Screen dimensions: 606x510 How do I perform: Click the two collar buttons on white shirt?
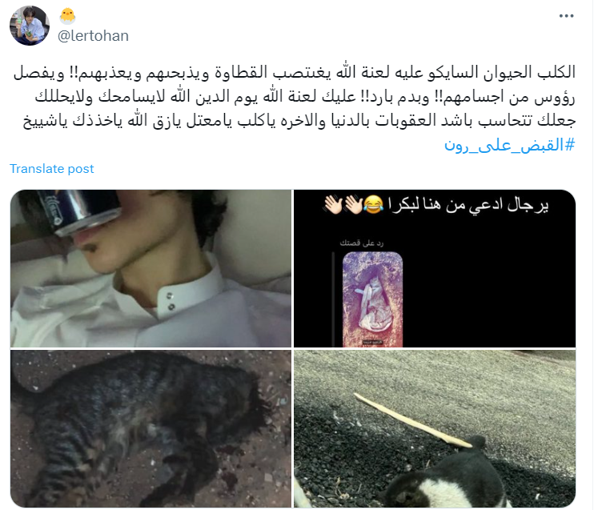pyautogui.click(x=170, y=302)
